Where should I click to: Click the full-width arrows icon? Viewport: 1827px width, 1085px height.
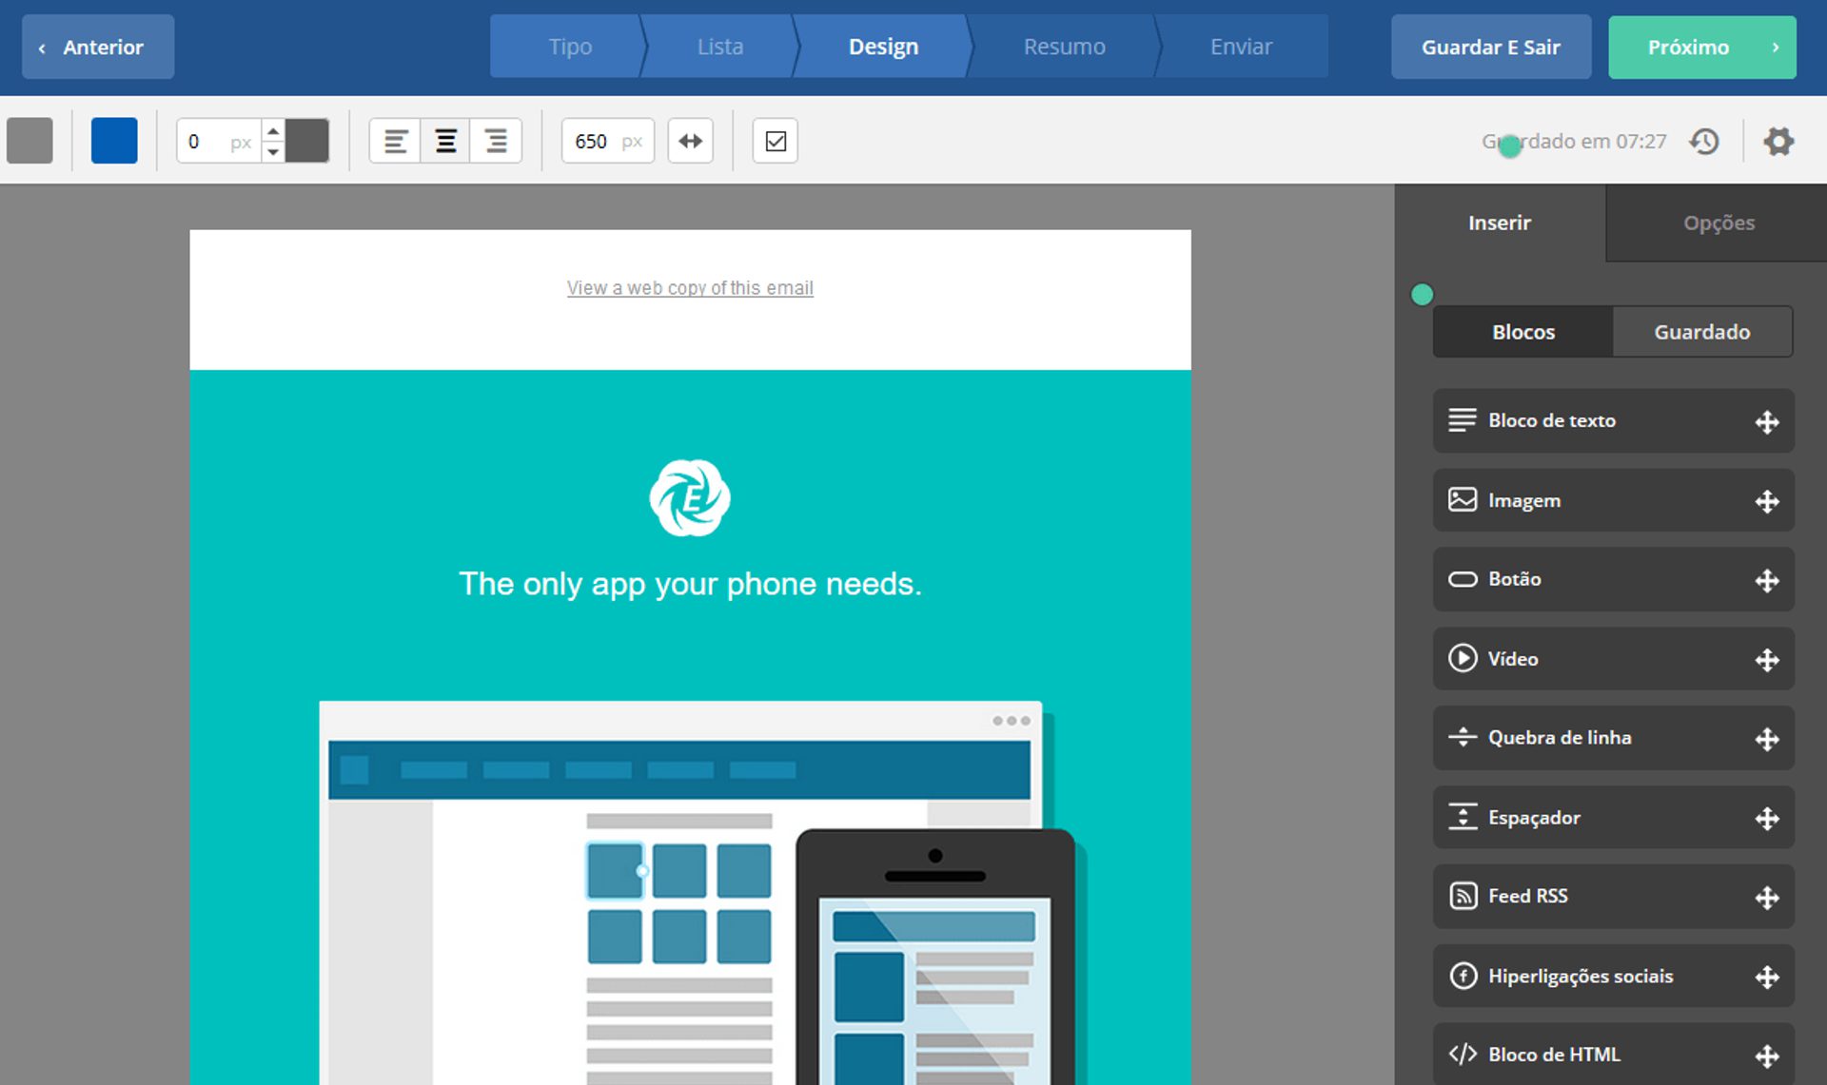point(690,142)
